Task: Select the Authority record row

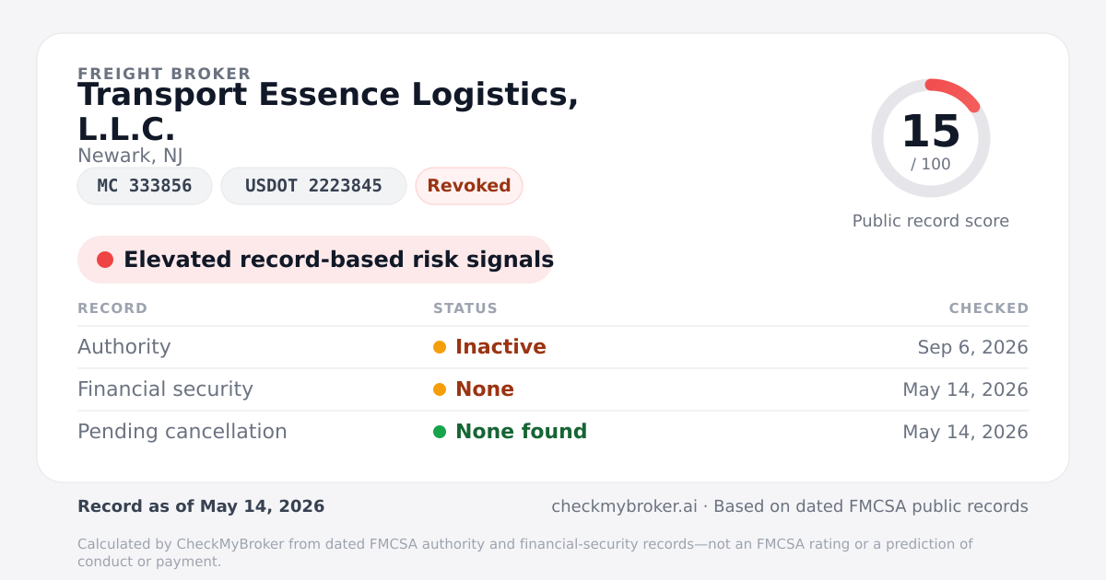Action: coord(553,347)
